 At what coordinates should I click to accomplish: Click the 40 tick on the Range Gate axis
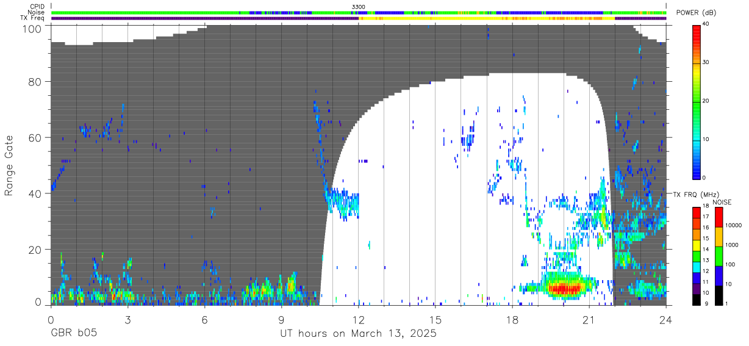click(x=35, y=193)
